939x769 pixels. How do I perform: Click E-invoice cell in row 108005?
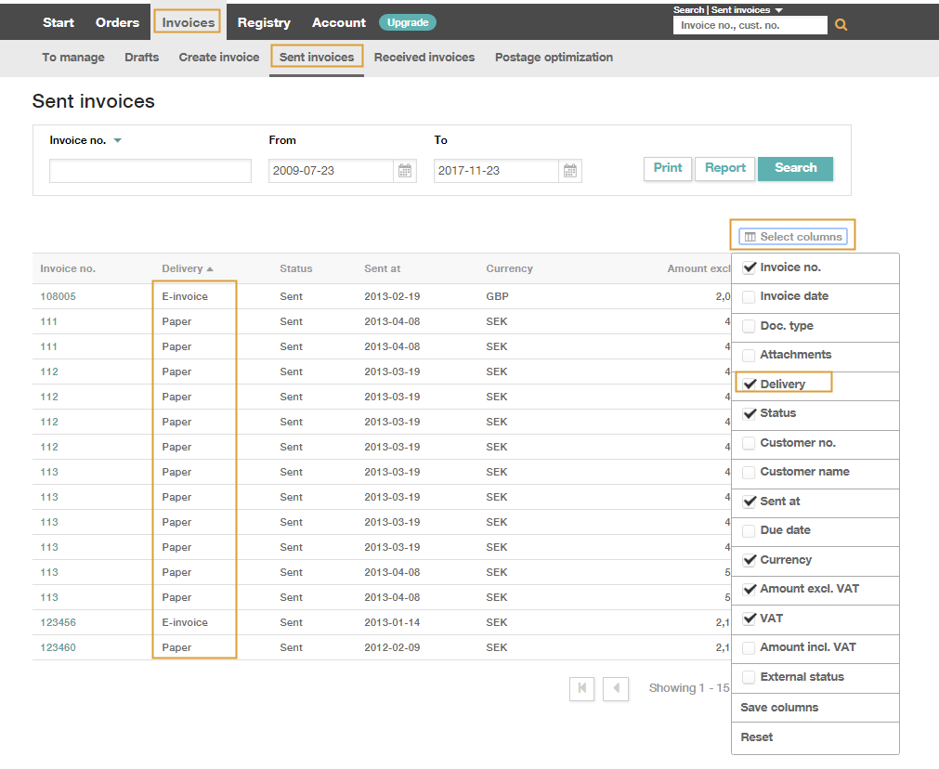point(185,296)
